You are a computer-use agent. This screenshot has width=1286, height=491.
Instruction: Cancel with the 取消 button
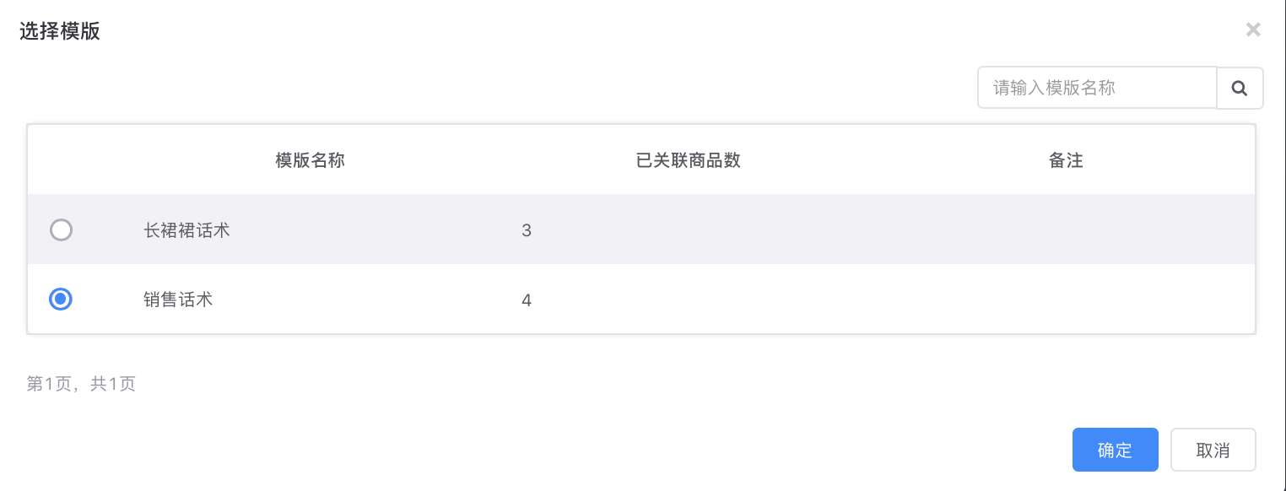(x=1213, y=450)
